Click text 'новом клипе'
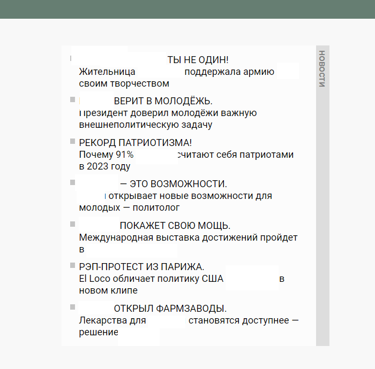375x369 pixels. coord(108,290)
